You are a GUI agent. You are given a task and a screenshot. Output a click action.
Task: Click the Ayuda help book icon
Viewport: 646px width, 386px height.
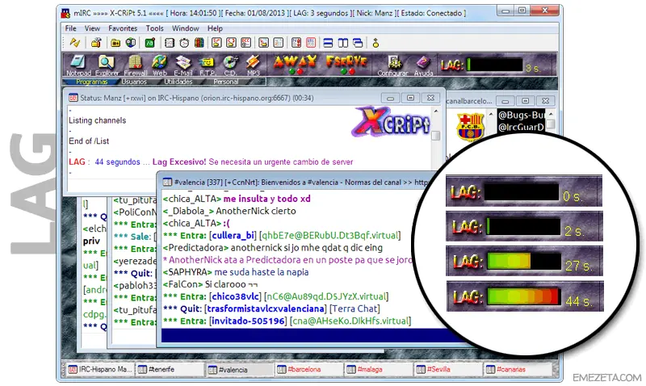click(423, 65)
